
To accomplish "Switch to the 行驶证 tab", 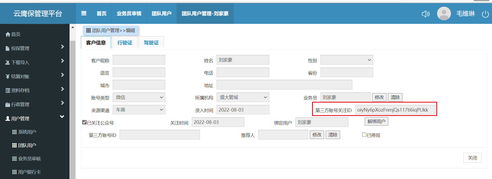I will [125, 43].
